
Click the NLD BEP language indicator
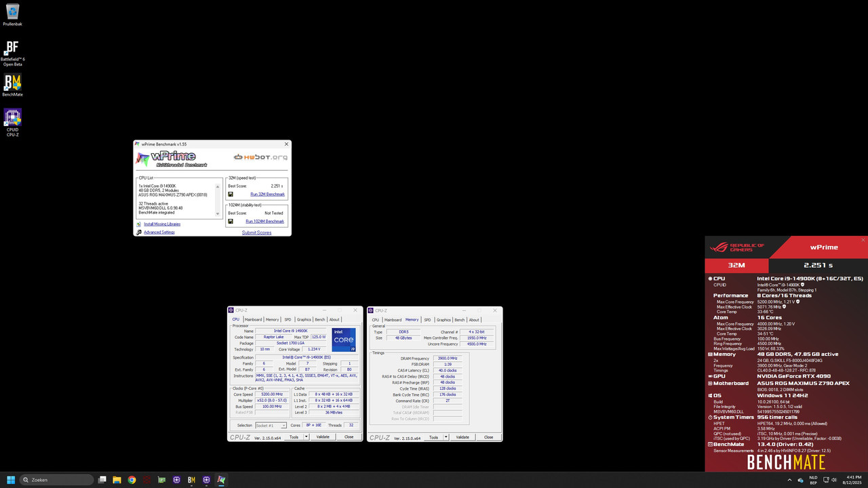point(813,480)
